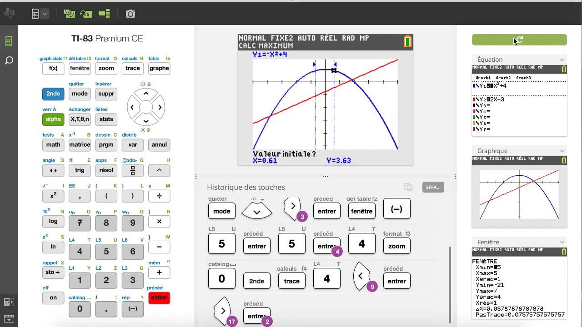Click the calculator emulator icon in top toolbar

35,14
